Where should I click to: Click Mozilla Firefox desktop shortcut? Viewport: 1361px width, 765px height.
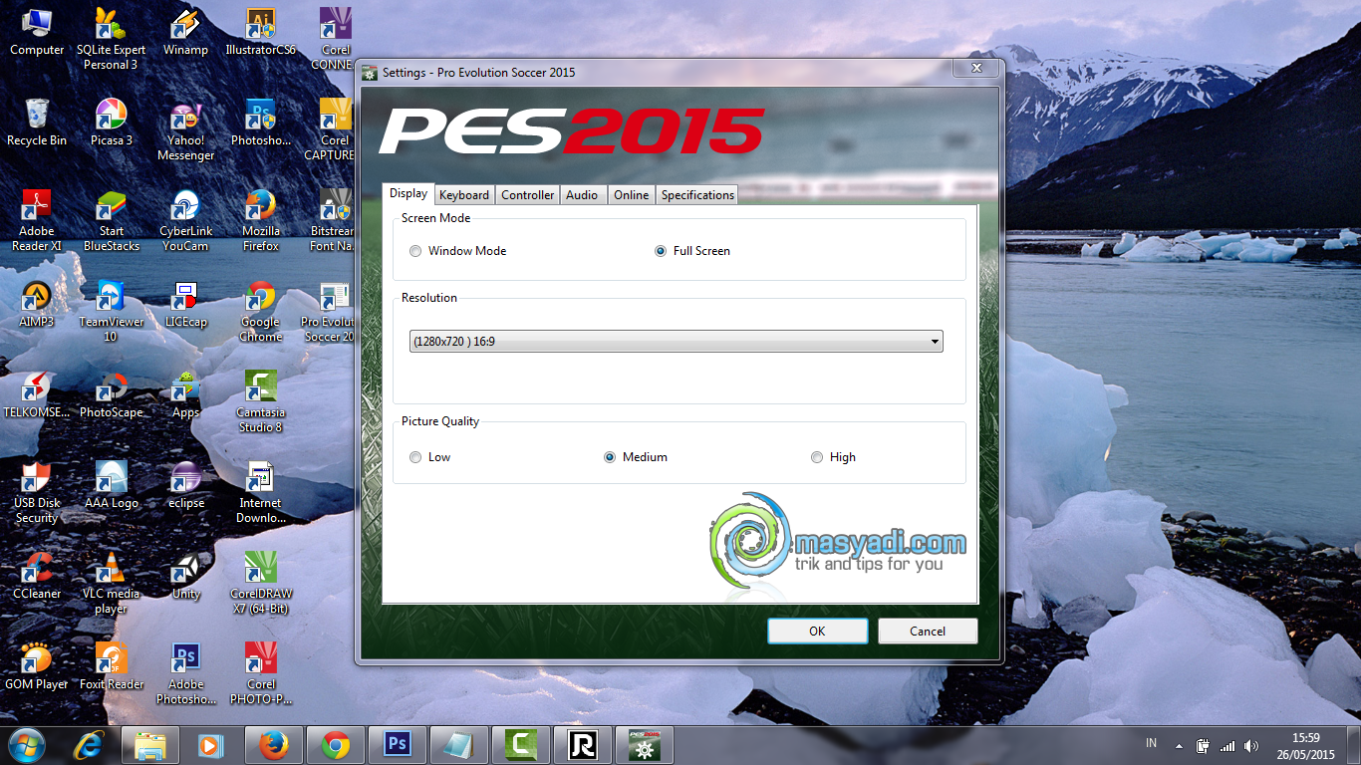(260, 221)
